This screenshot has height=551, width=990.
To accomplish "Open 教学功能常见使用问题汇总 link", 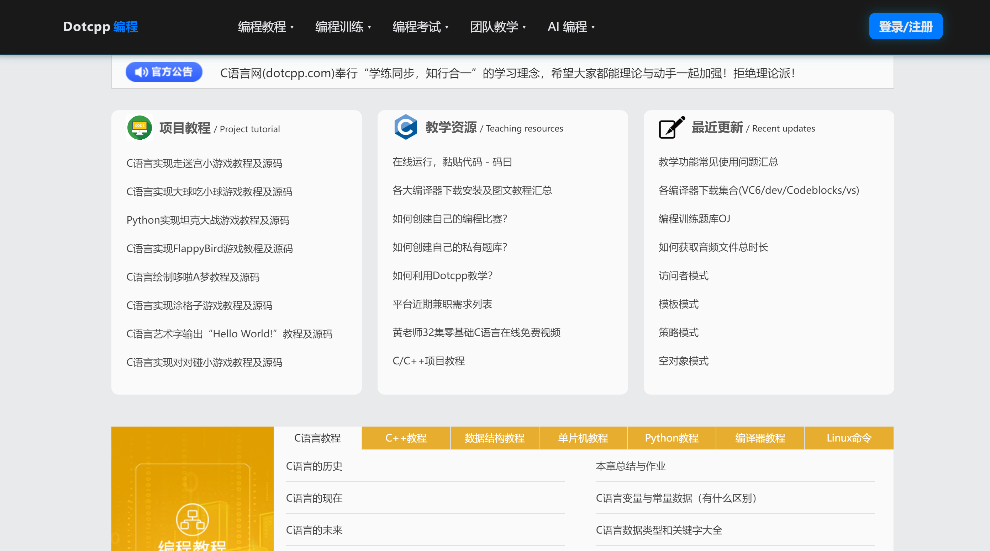I will point(718,162).
